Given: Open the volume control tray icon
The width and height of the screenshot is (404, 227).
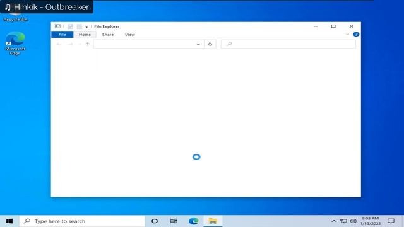Looking at the screenshot, I should (353, 221).
